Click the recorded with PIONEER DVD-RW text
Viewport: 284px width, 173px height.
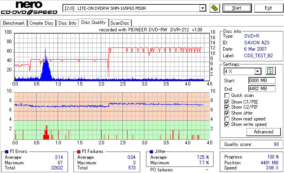tap(151, 30)
